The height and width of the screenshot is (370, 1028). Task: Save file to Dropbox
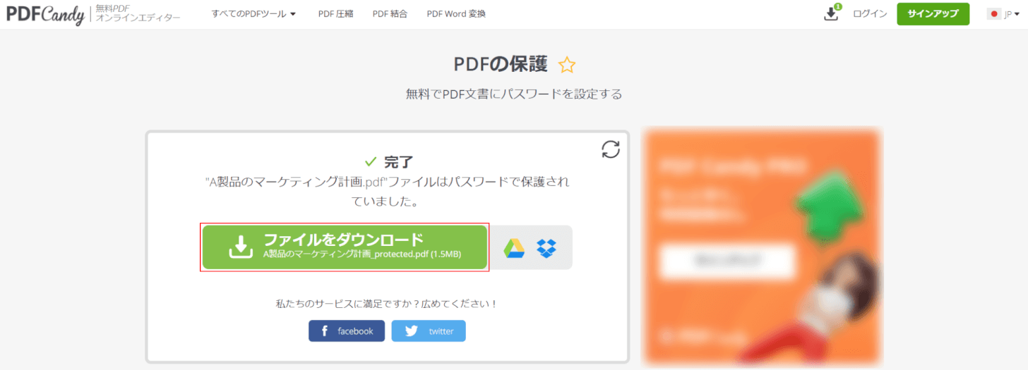point(546,248)
